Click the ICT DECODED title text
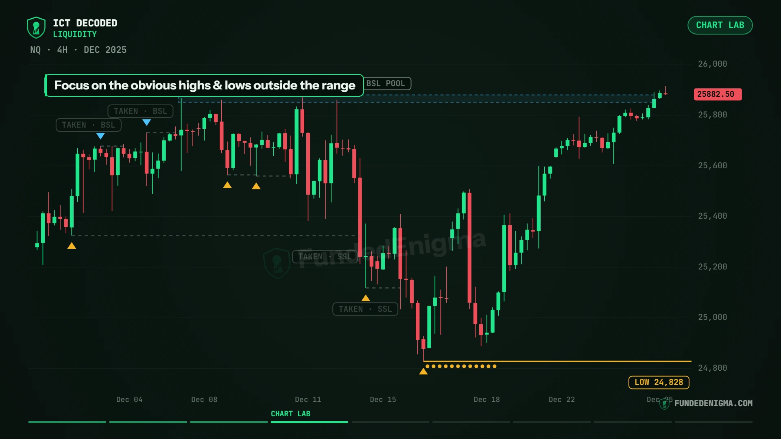781x439 pixels. (x=85, y=23)
